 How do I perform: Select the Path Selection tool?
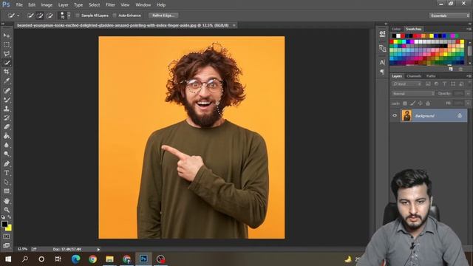click(x=7, y=182)
